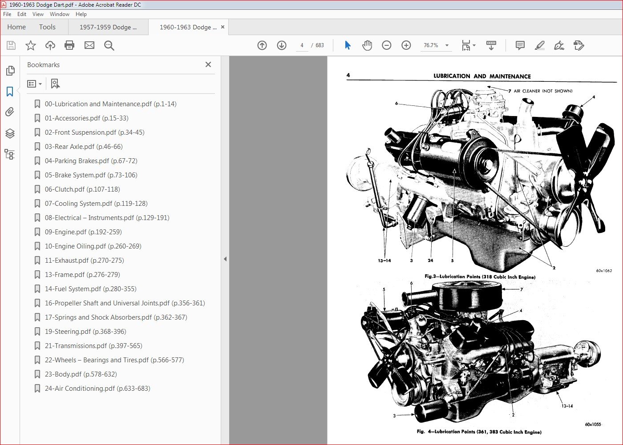The height and width of the screenshot is (445, 623).
Task: Send file by email envelope icon
Action: [x=89, y=45]
